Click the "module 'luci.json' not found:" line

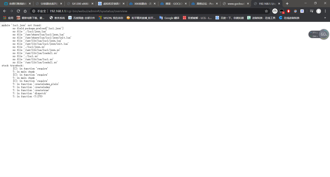pos(22,25)
